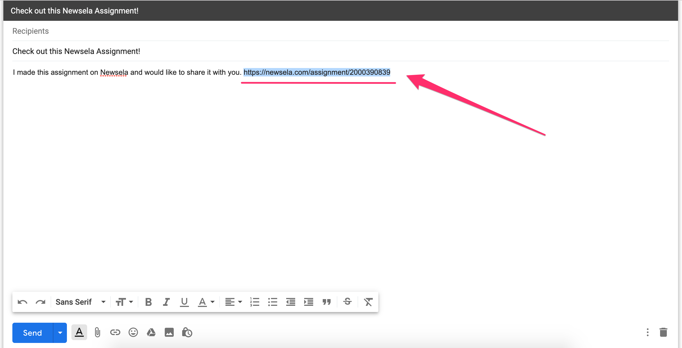Toggle underline formatting
Screen dimensions: 682x348
(x=184, y=302)
